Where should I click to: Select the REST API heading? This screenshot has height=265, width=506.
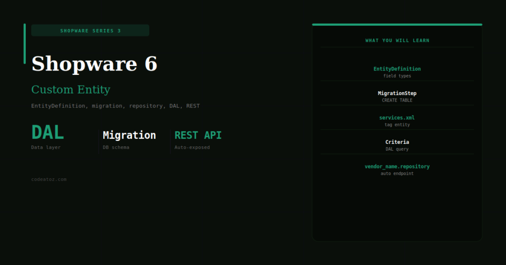[198, 135]
